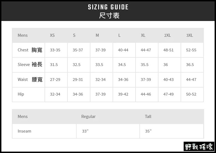This screenshot has height=153, width=216.
Task: Select waist value 40-43 for 2XL
Action: click(168, 80)
